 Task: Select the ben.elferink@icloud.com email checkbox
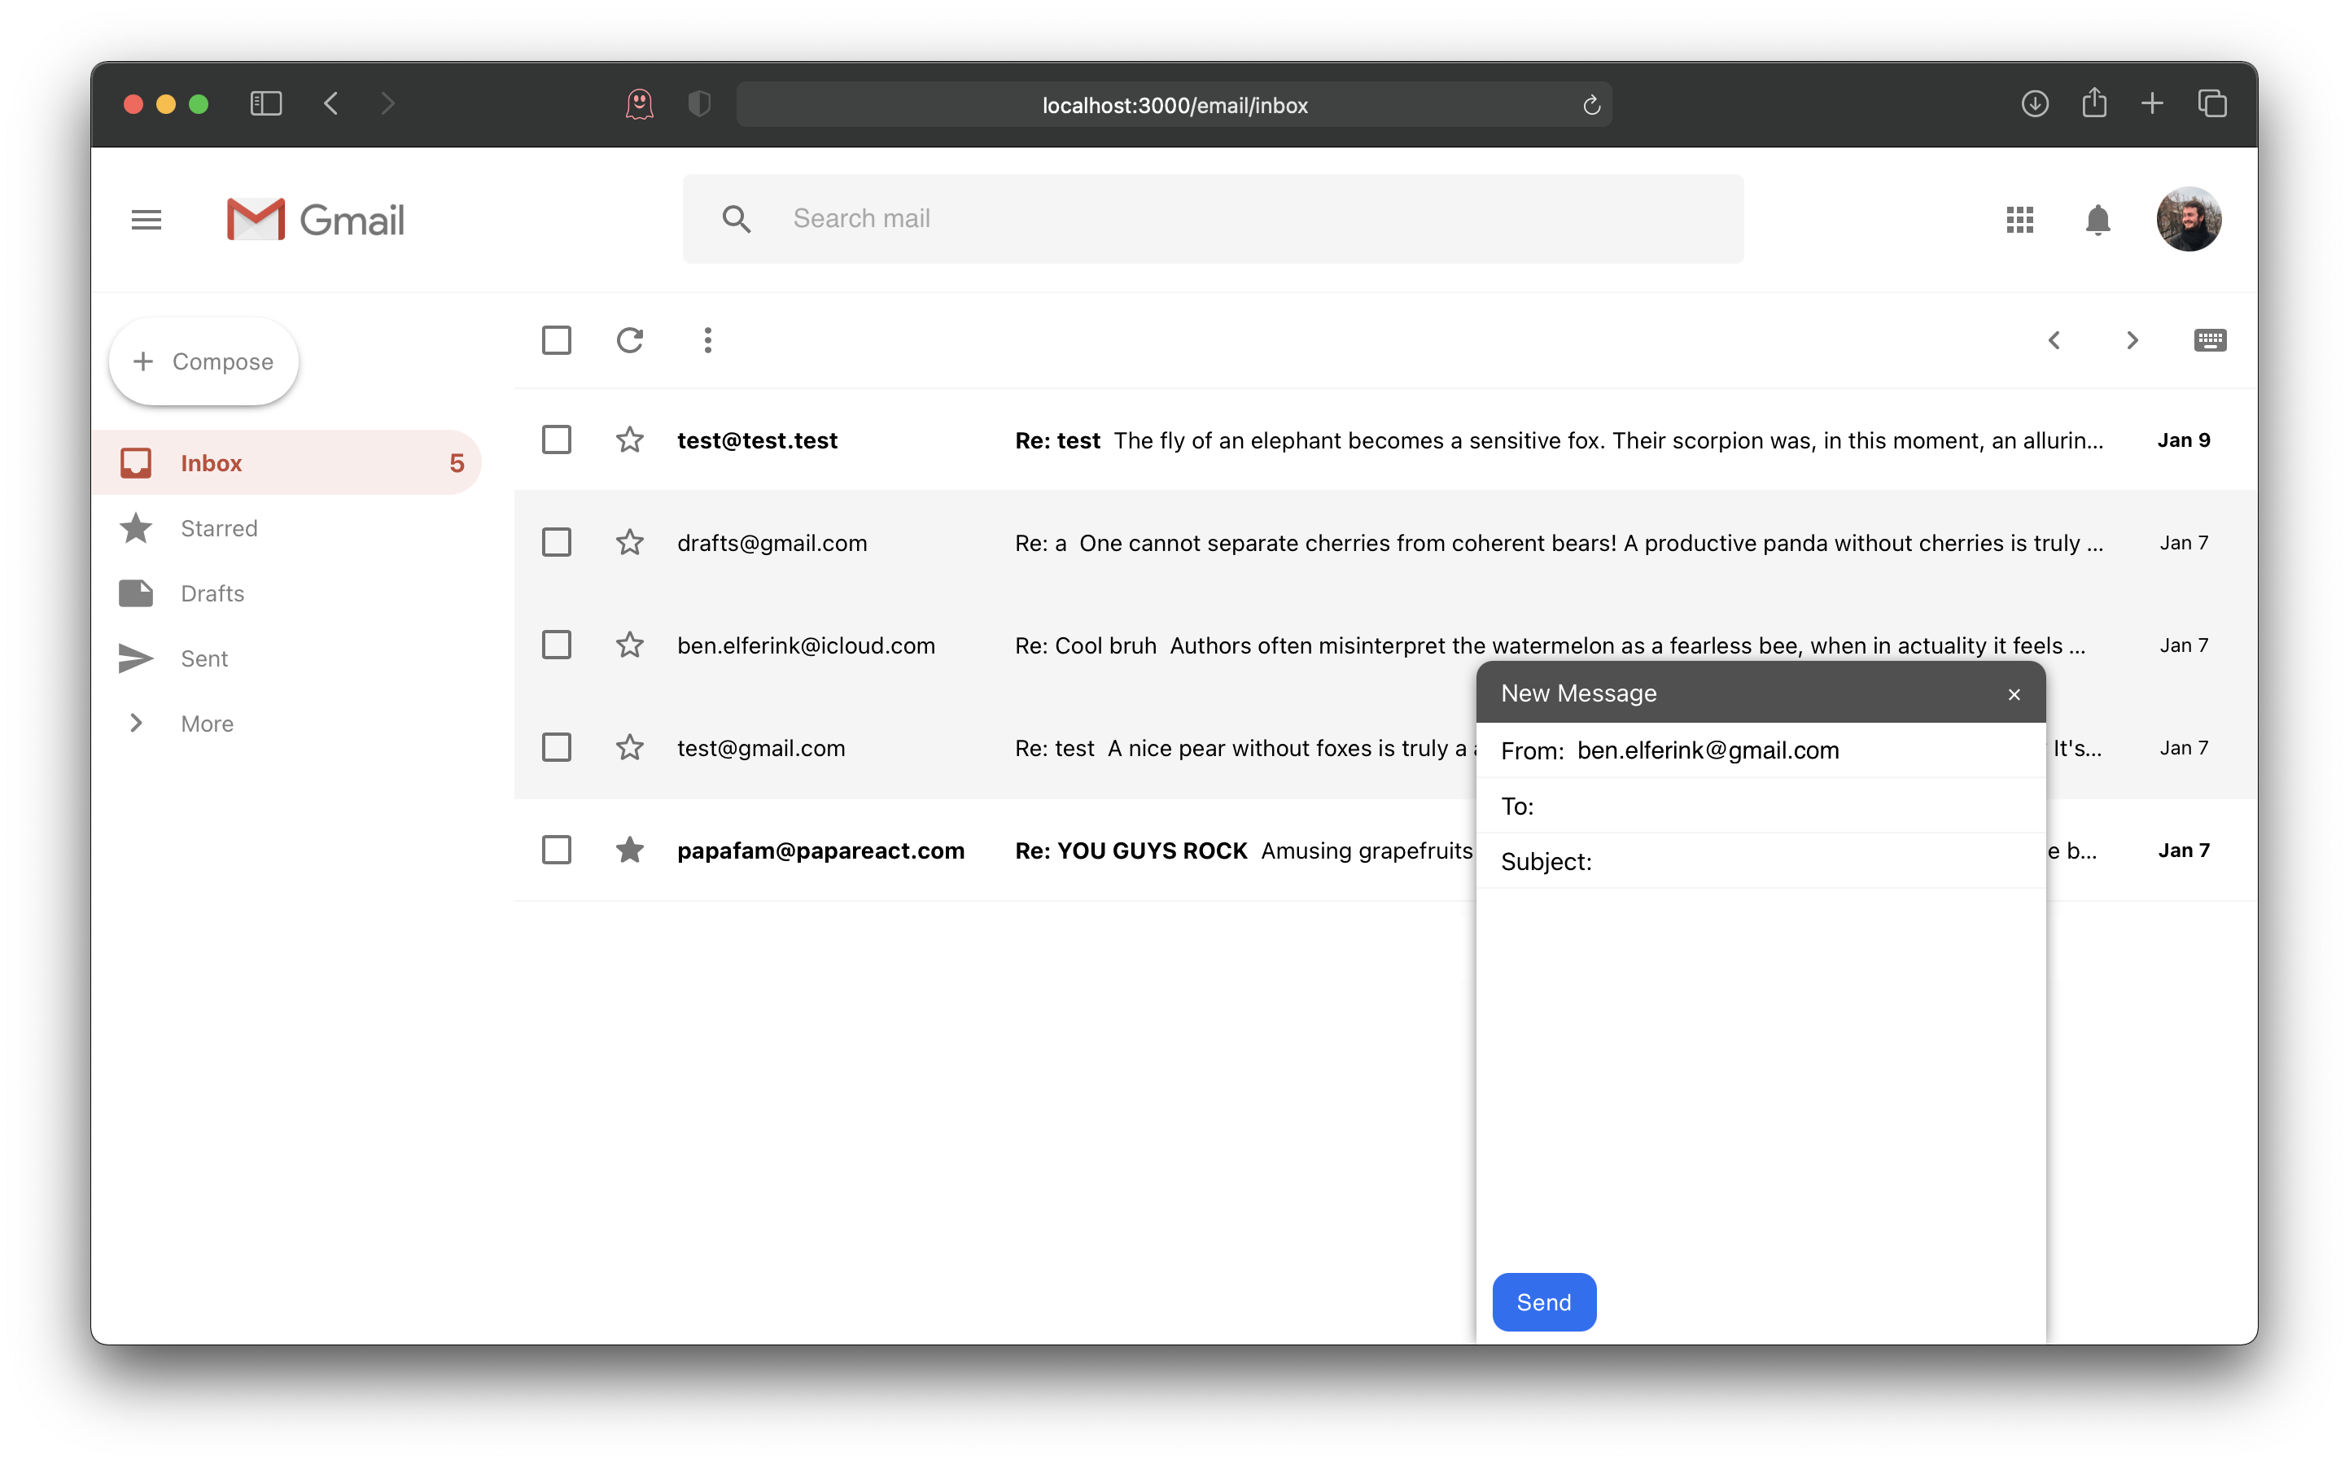[556, 645]
